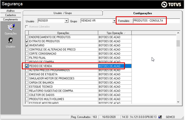The image size is (185, 120).
Task: Enable ESTOQUE TECNICO checkbox
Action: click(x=27, y=87)
